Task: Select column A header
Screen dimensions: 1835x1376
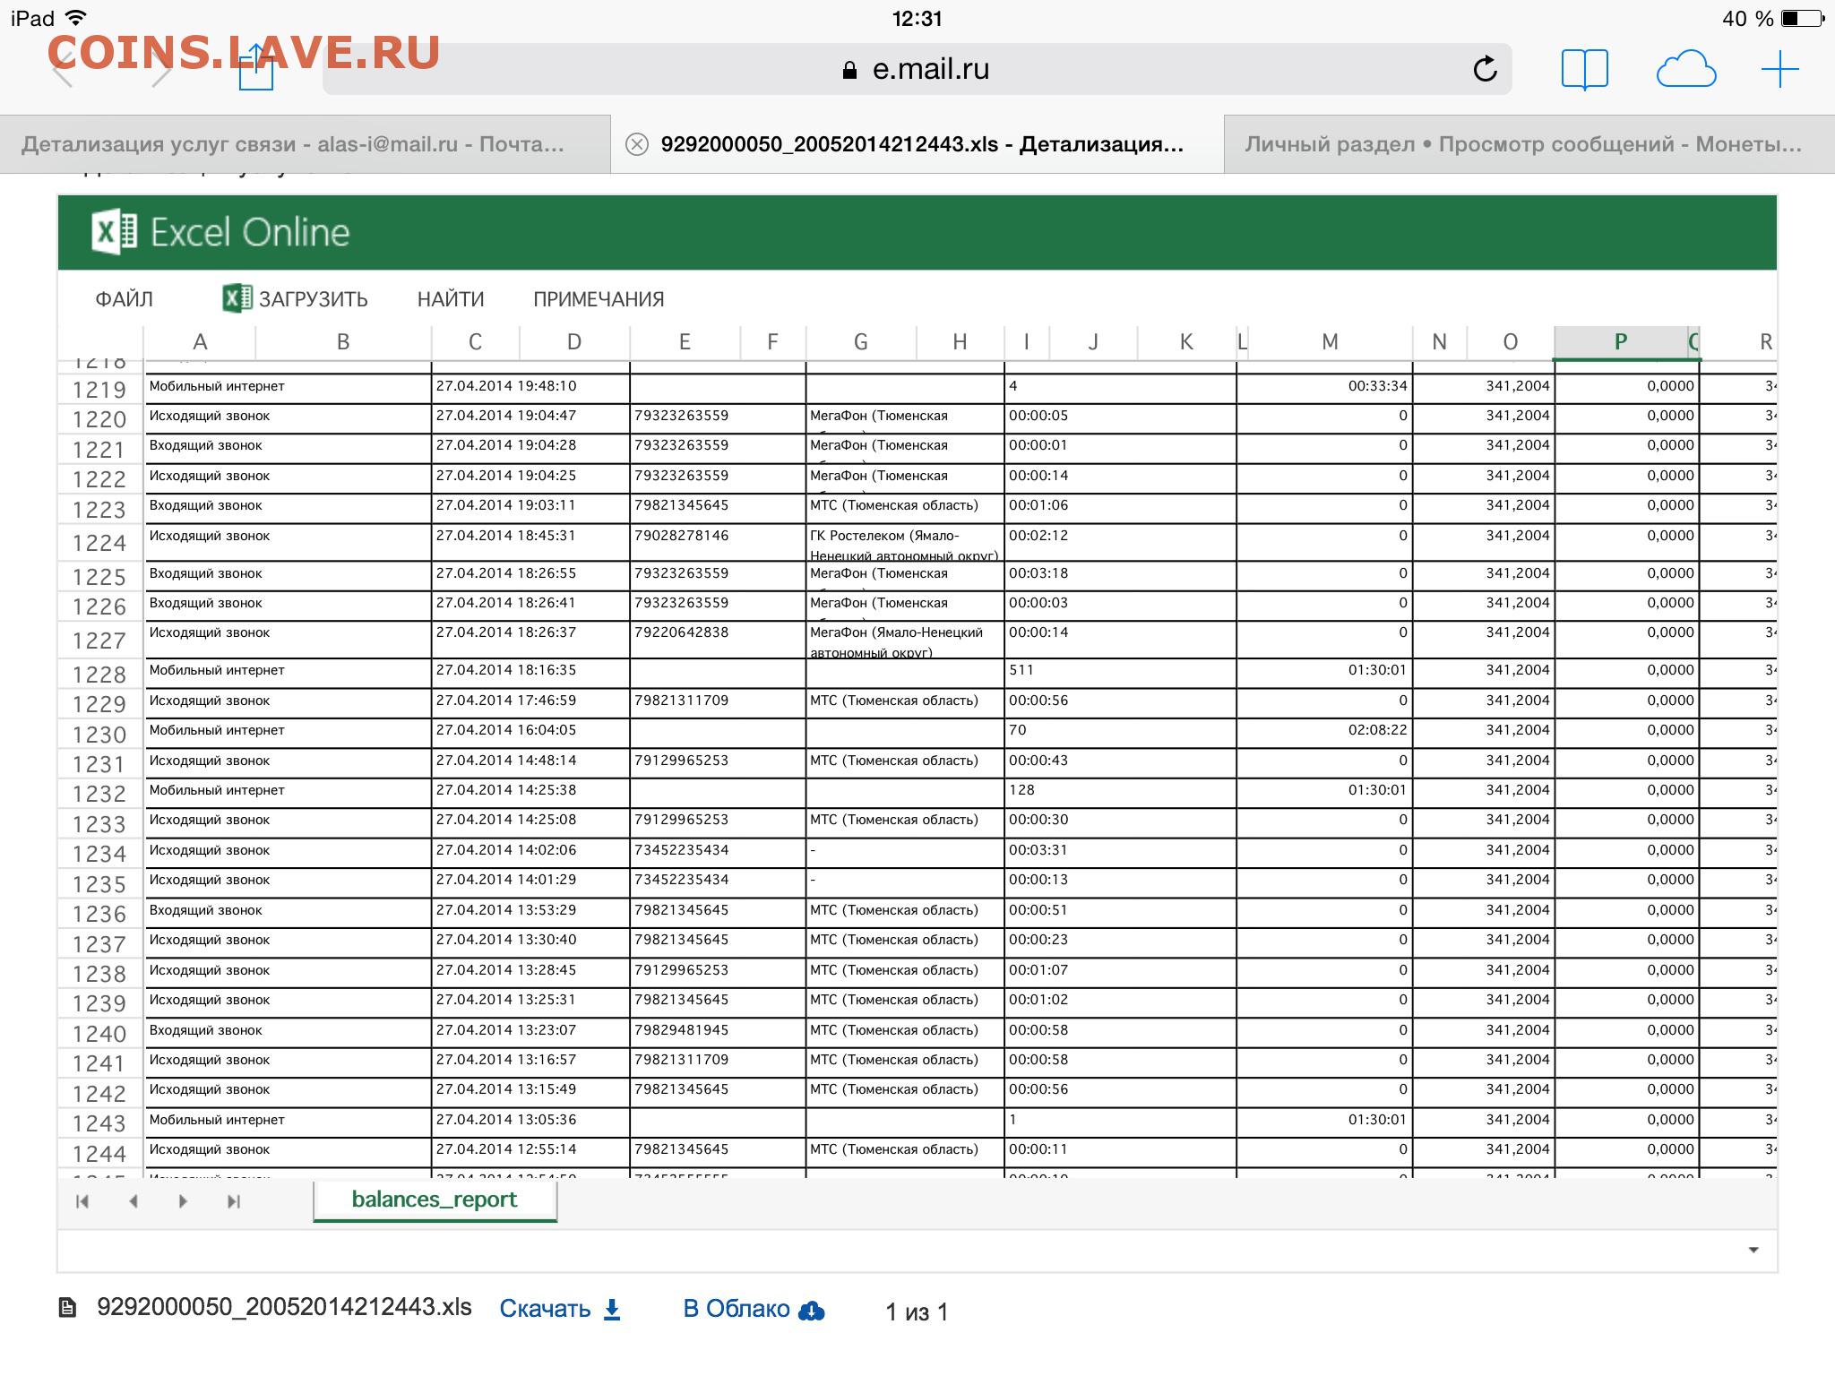Action: (200, 342)
